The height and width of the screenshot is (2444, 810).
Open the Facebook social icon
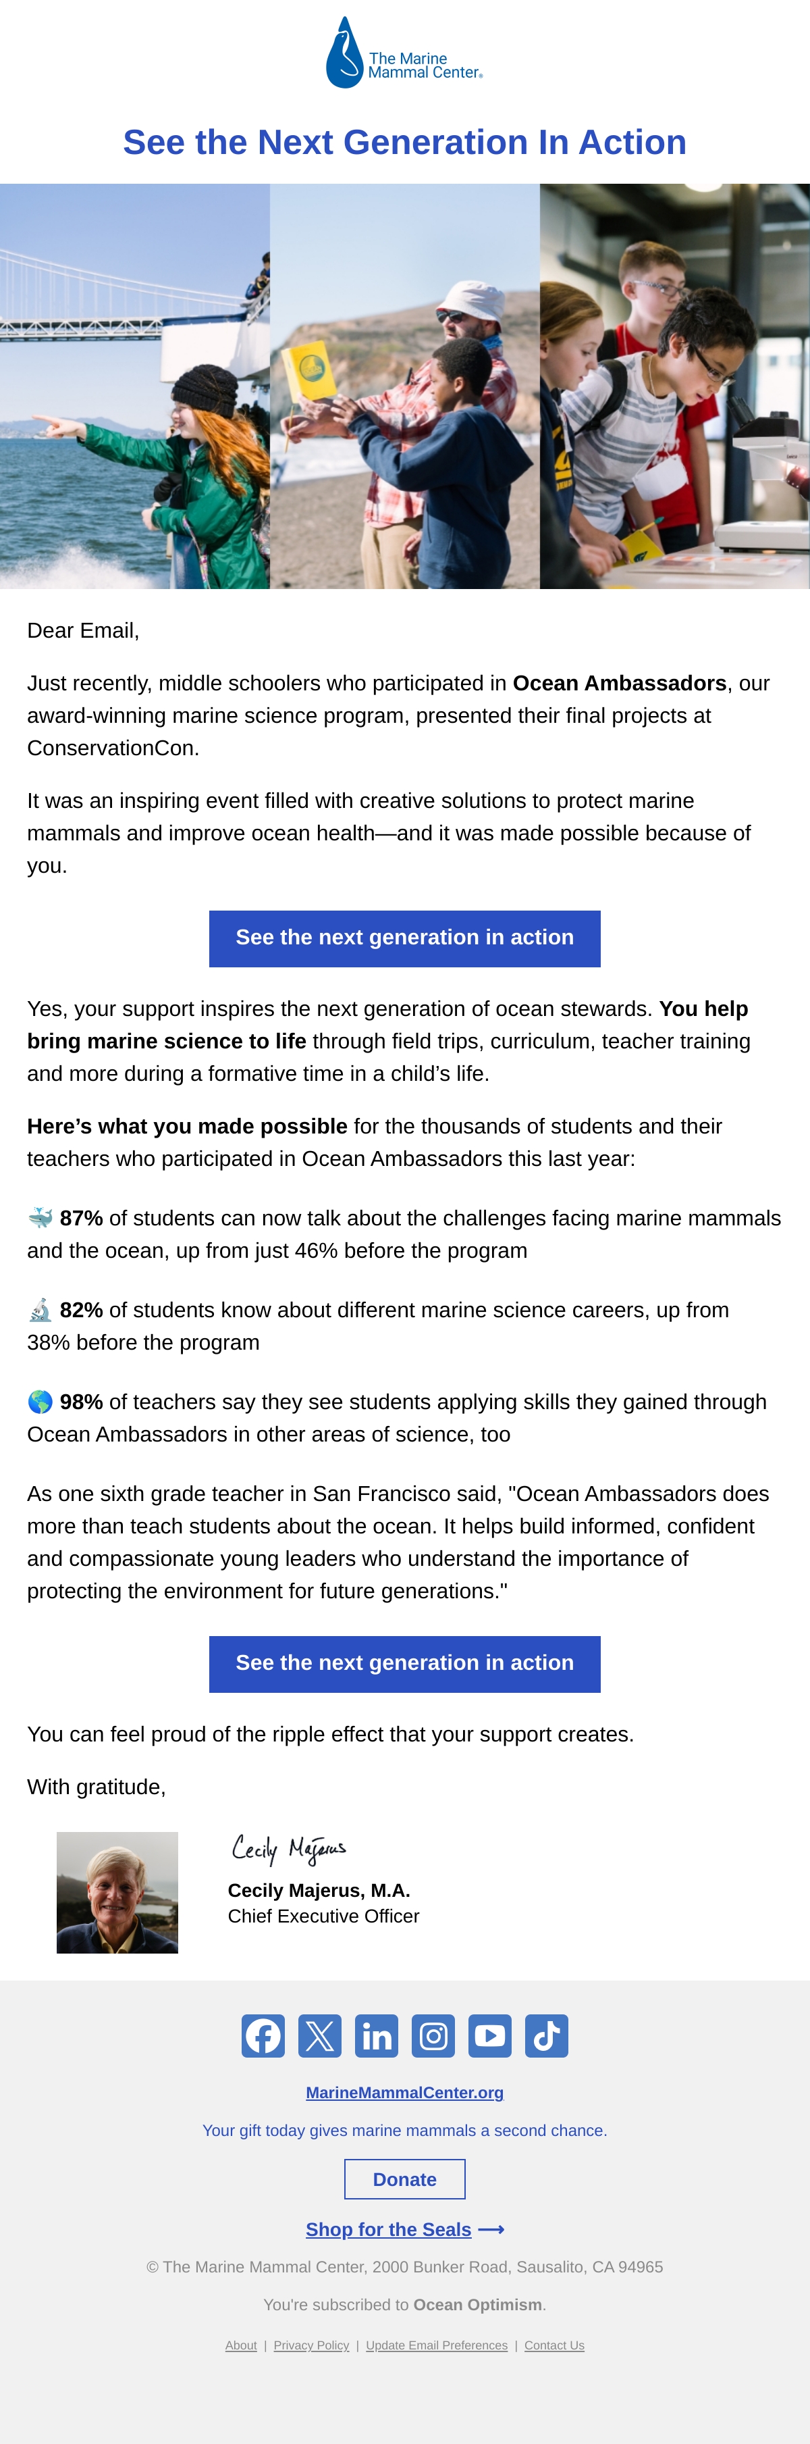click(x=263, y=2036)
